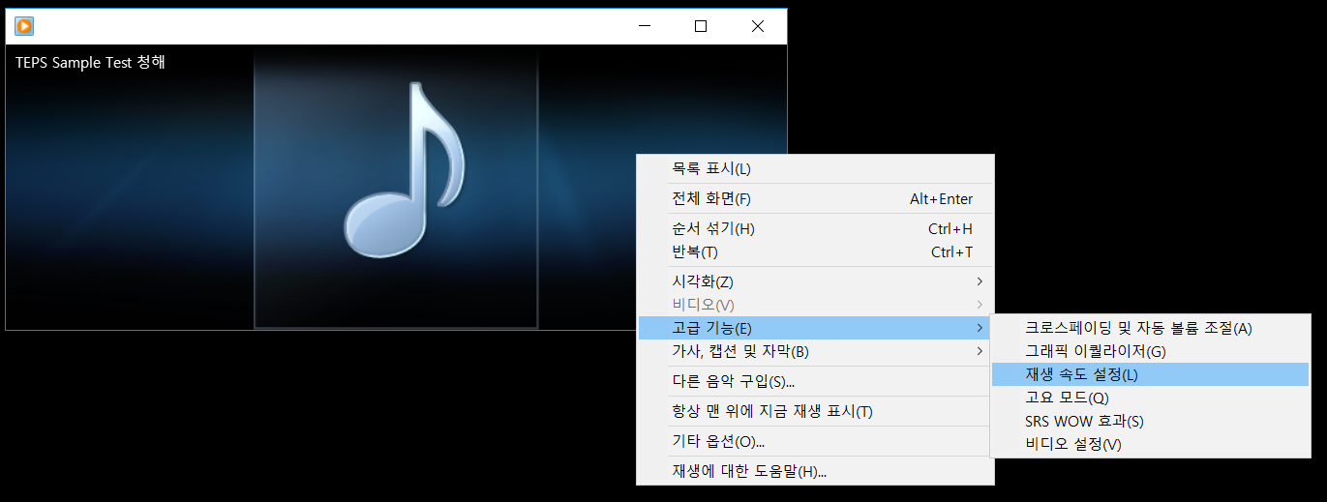This screenshot has height=502, width=1327.
Task: Minimize the media player window
Action: pos(644,26)
